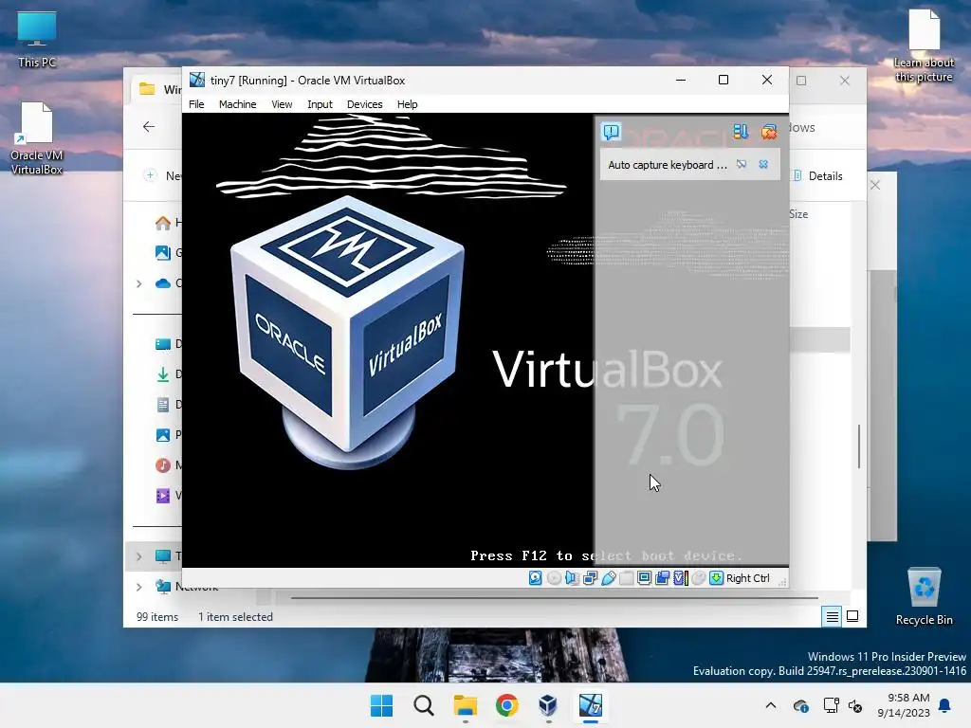Select the Downloads icon in Explorer sidebar
The image size is (971, 728).
coord(163,373)
